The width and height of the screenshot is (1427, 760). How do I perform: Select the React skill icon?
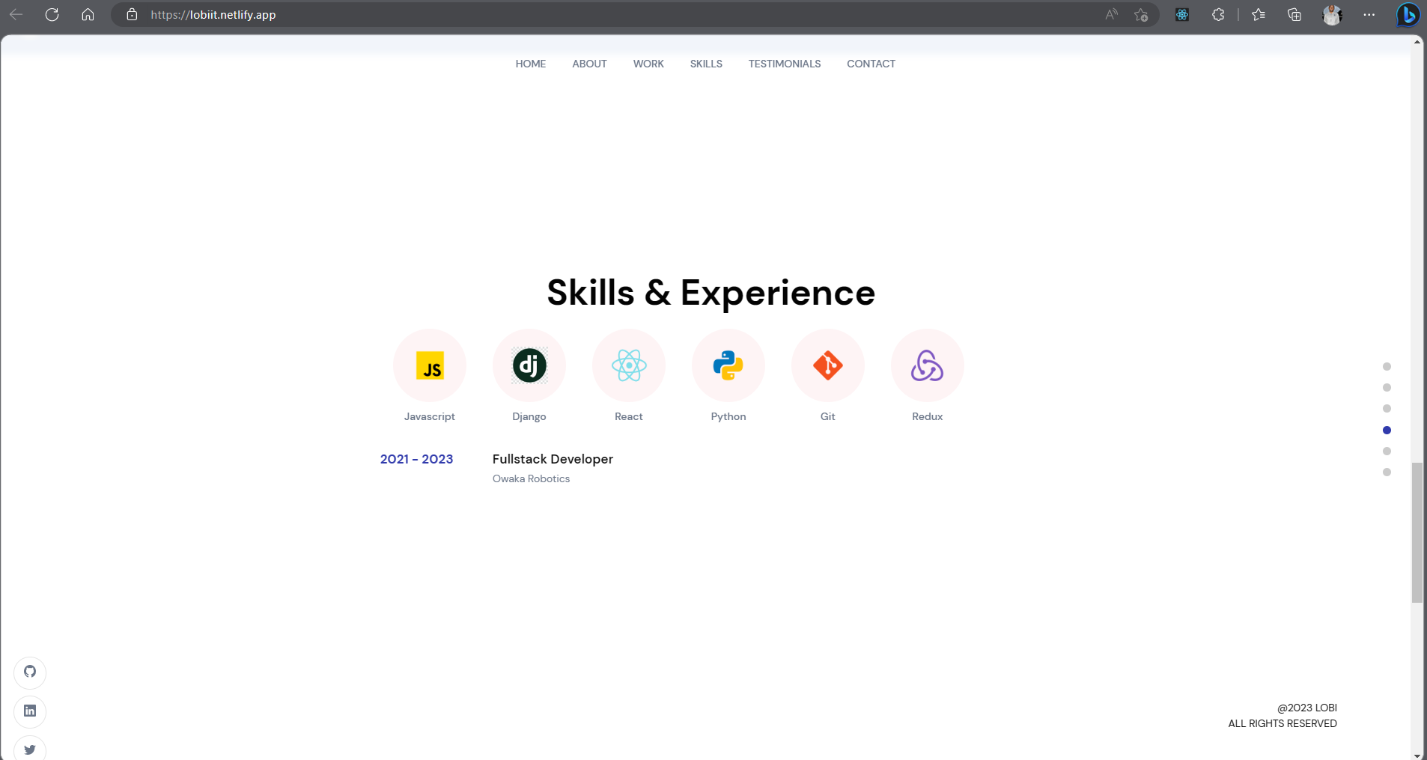628,366
